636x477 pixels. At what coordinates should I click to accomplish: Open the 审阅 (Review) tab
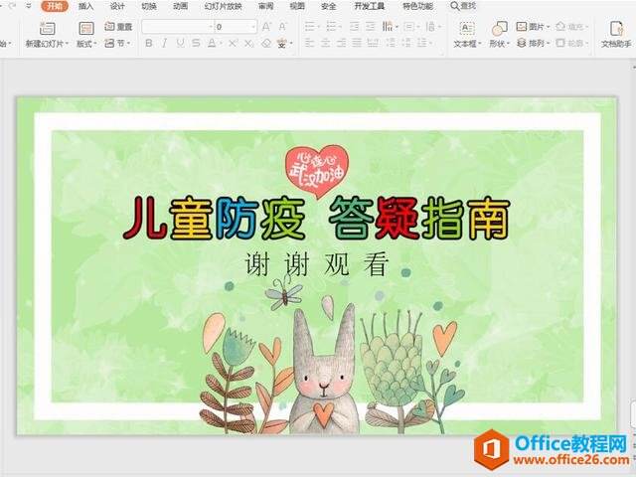265,6
